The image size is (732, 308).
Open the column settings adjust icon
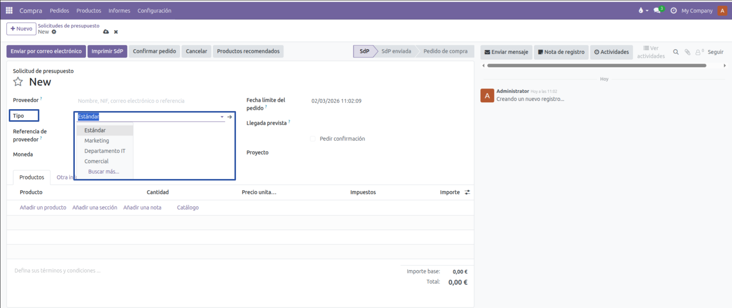(x=467, y=192)
